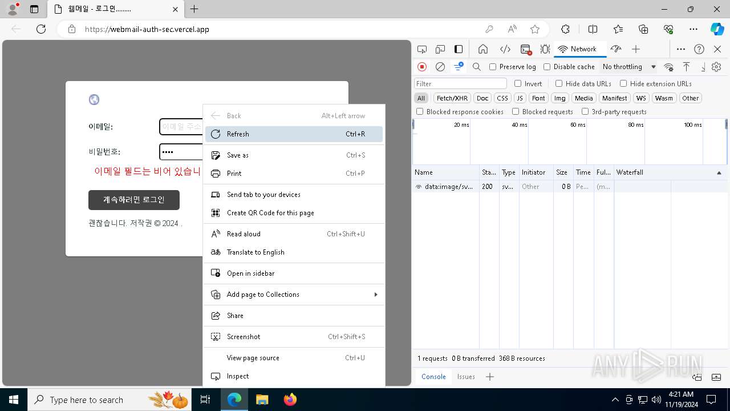Image resolution: width=730 pixels, height=411 pixels.
Task: Toggle the network filter funnel icon
Action: [459, 67]
